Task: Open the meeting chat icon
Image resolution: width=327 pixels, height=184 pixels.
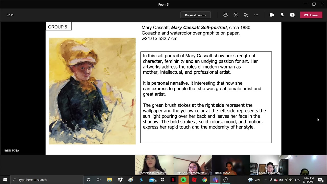Action: click(236, 15)
